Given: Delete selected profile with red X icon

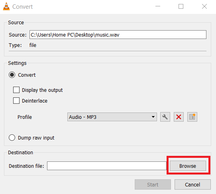Looking at the screenshot, I should 179,117.
